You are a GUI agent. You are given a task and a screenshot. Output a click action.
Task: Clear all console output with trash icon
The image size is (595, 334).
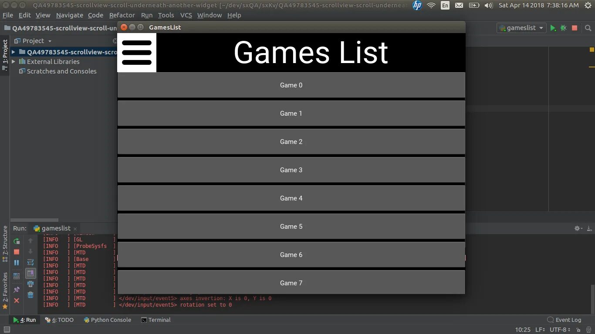pos(30,295)
